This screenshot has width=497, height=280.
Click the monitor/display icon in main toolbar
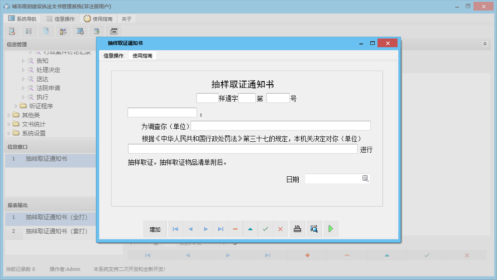pyautogui.click(x=80, y=31)
